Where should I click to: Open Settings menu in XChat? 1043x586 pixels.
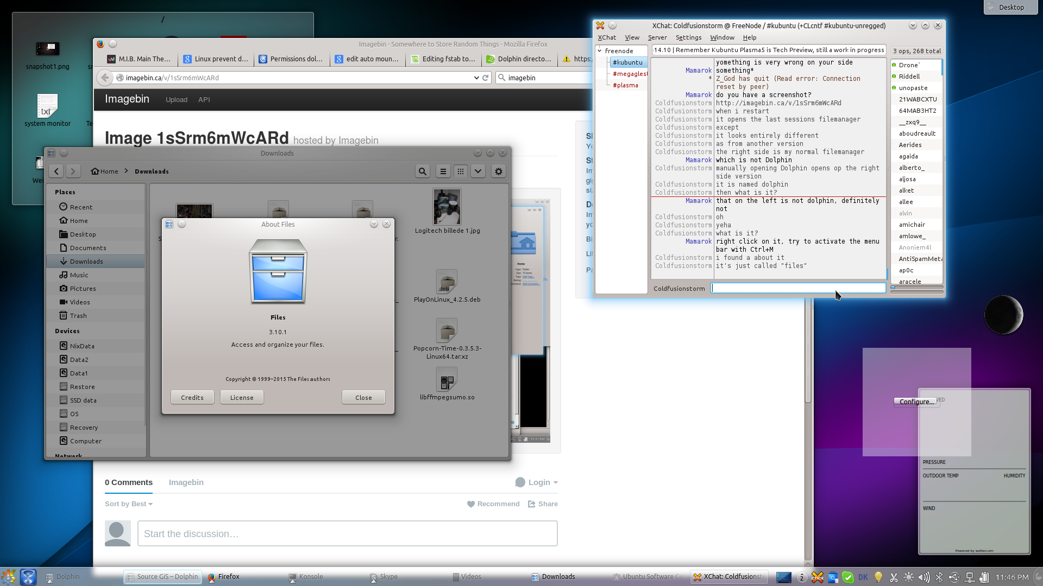click(688, 37)
